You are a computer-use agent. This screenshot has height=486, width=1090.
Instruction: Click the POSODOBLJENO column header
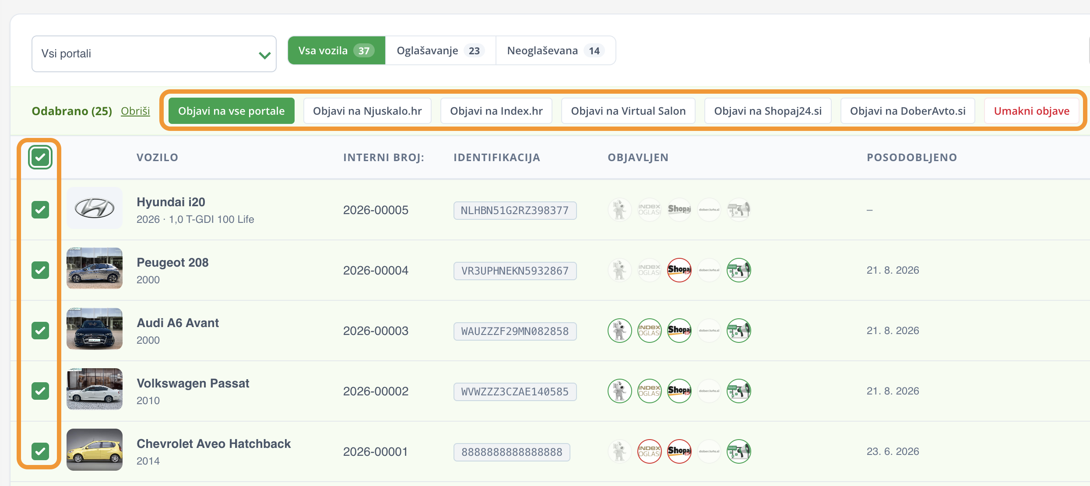(x=912, y=158)
